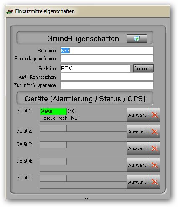This screenshot has width=178, height=207.
Task: Remove Gerät 1 with red X
Action: point(155,115)
